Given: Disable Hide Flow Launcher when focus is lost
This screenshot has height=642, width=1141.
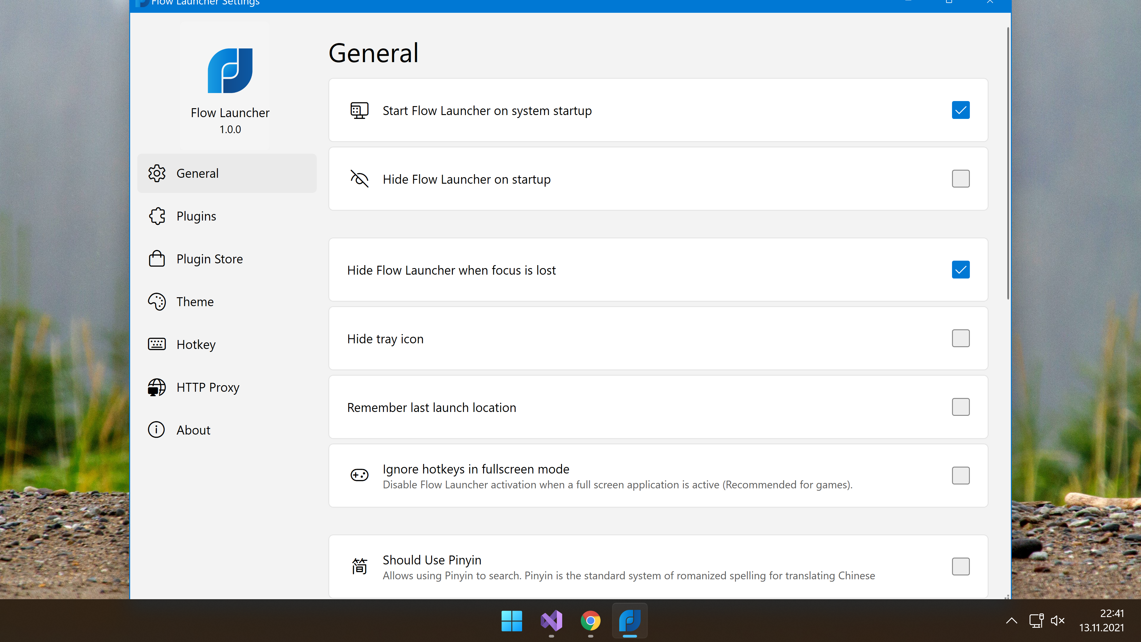Looking at the screenshot, I should pyautogui.click(x=960, y=270).
